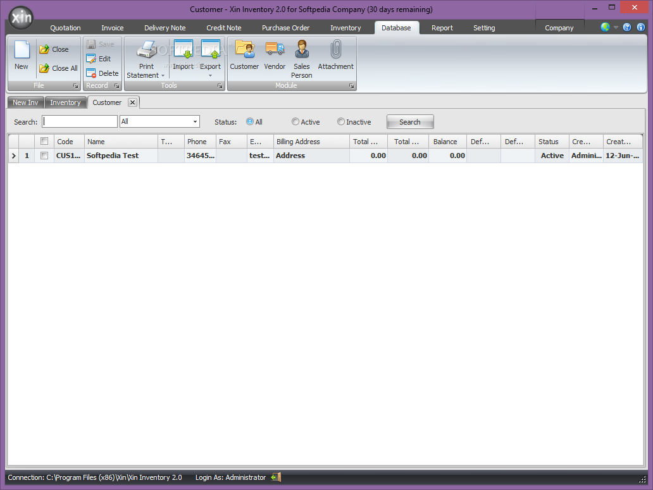The height and width of the screenshot is (490, 653).
Task: Open the Inventory ribbon tab
Action: tap(345, 28)
